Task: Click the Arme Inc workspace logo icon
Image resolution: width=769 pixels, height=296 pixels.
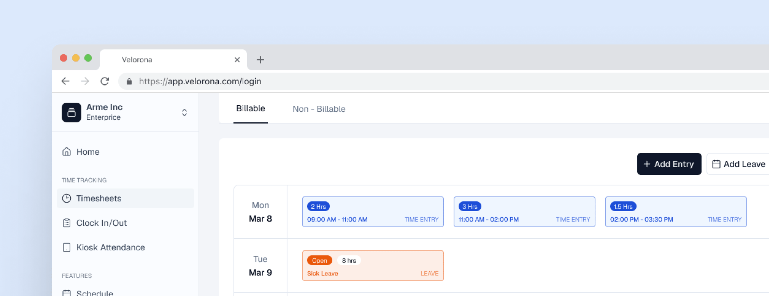Action: (x=71, y=112)
